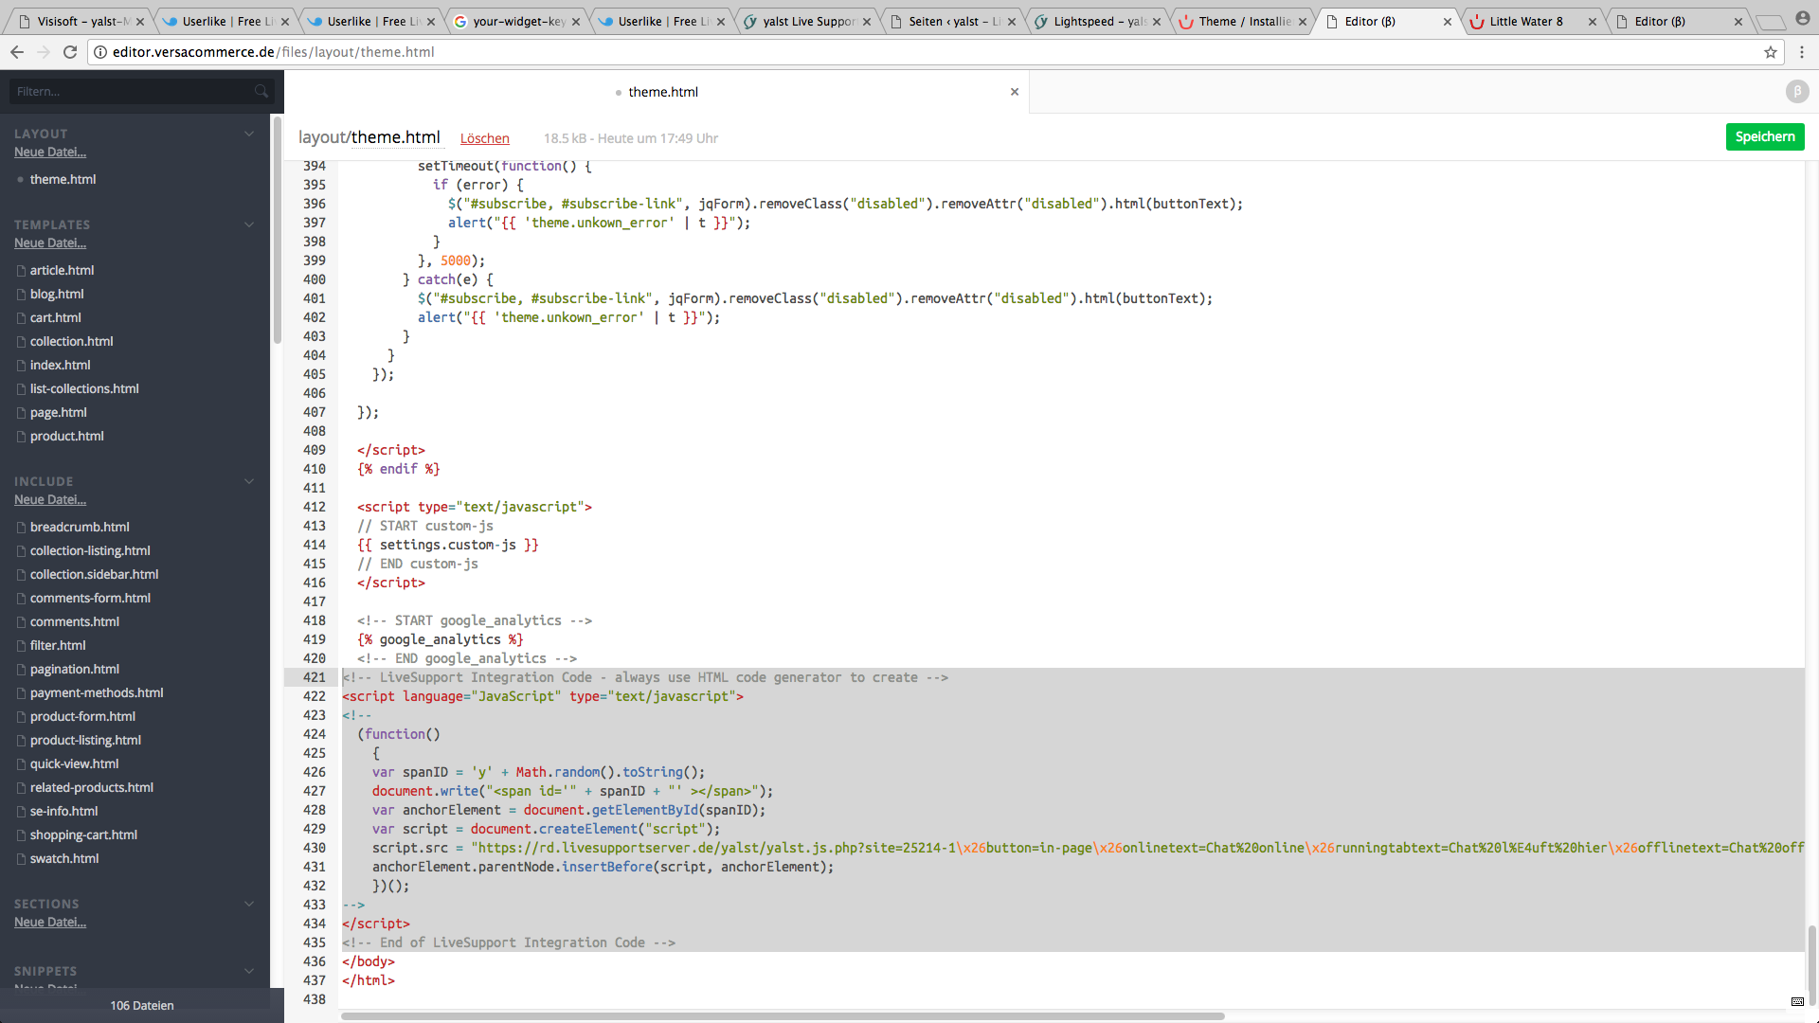Click the search magnifier in filter box

pos(261,91)
